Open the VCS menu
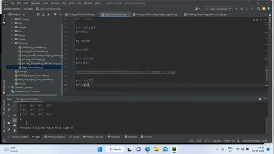Image resolution: width=274 pixels, height=154 pixels. click(x=79, y=3)
